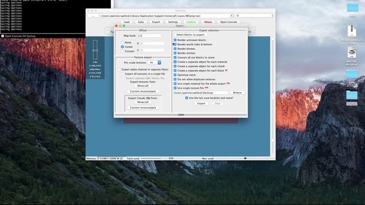
Task: Enable Export alpha channel in separate file(s)
Action: [x=120, y=69]
